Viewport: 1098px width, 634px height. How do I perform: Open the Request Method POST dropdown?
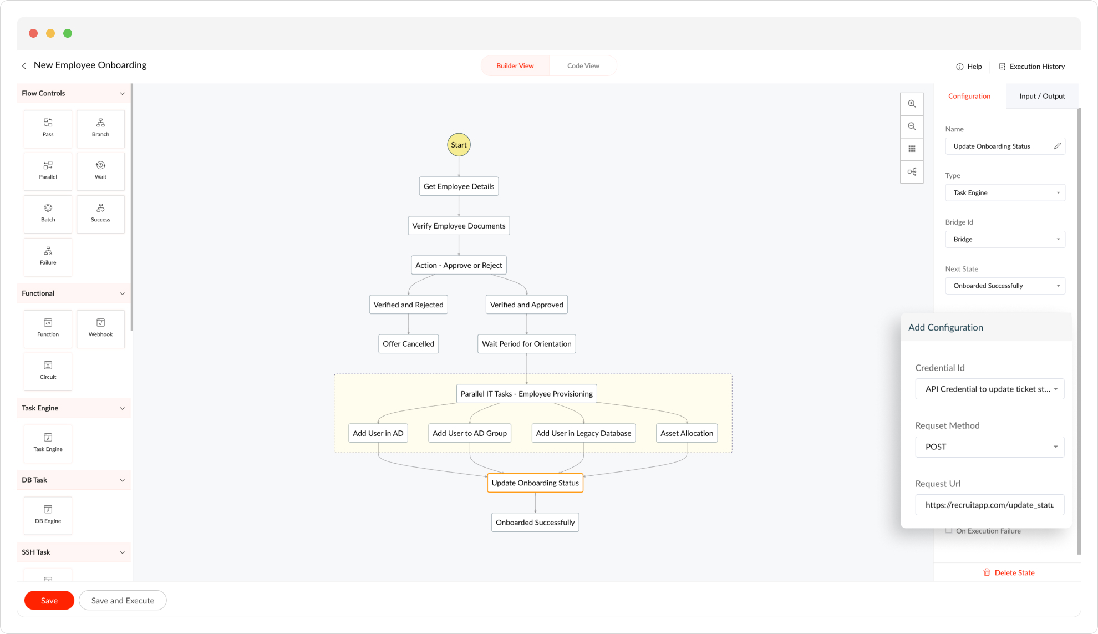pos(989,447)
